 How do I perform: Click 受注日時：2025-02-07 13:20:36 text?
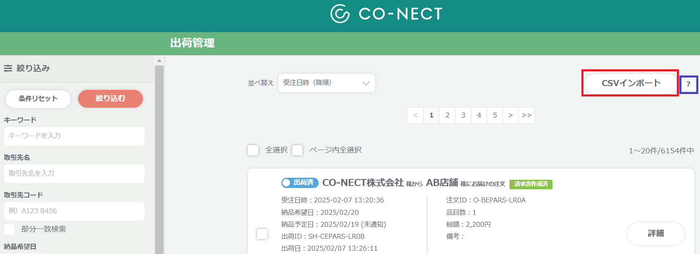(x=333, y=200)
